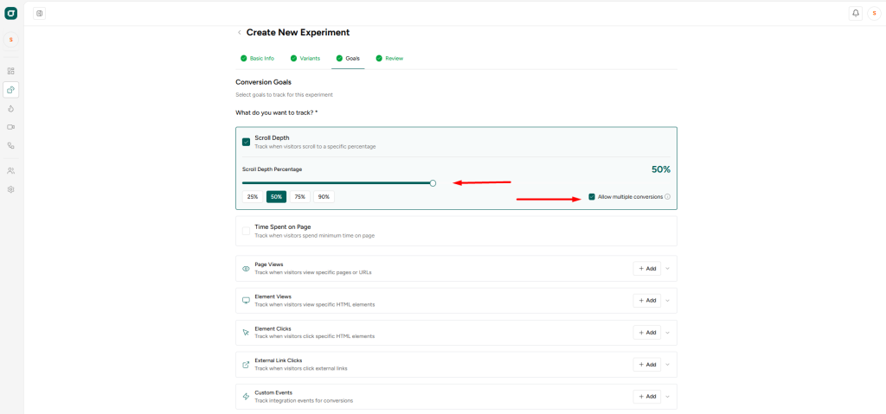This screenshot has width=886, height=414.
Task: Open settings gear in sidebar
Action: coord(10,189)
